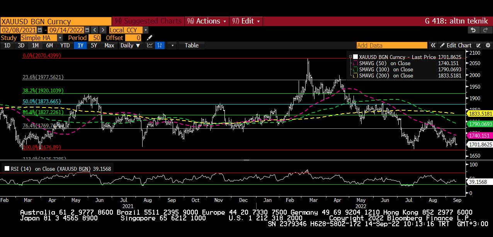This screenshot has width=493, height=237.
Task: Click the end date field 09/14/2022
Action: pyautogui.click(x=66, y=30)
